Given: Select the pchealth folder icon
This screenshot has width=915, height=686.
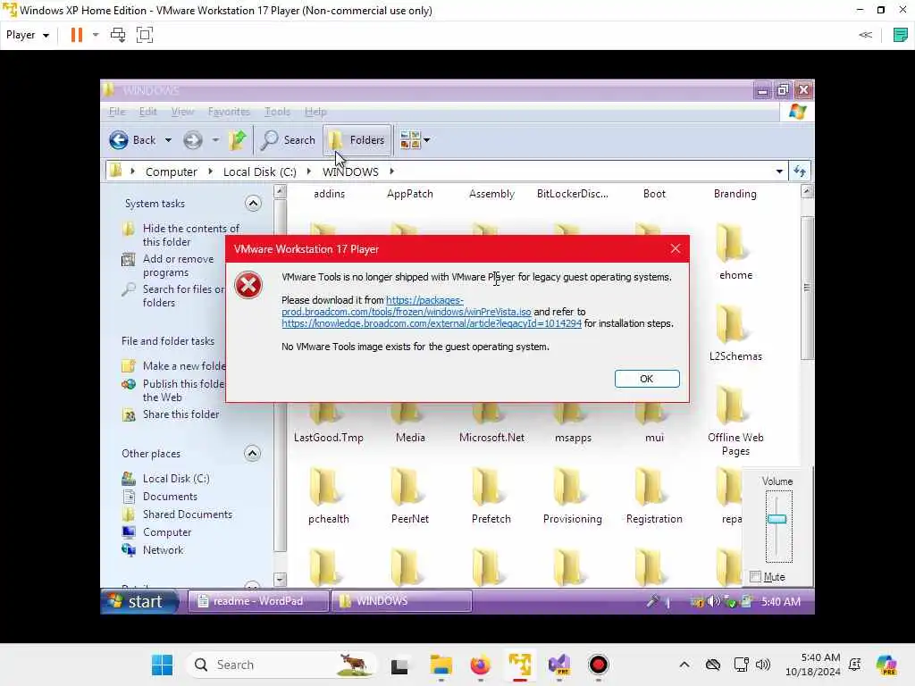Looking at the screenshot, I should [x=323, y=488].
